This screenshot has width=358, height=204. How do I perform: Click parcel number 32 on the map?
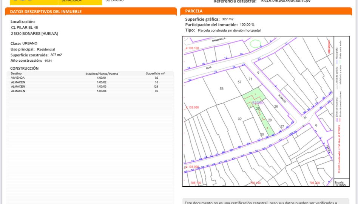(x=239, y=119)
